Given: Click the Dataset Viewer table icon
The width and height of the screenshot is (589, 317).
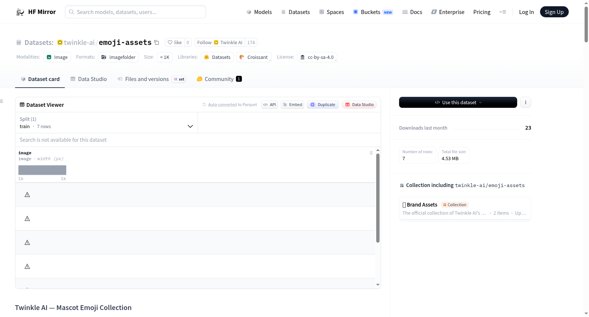Looking at the screenshot, I should pos(22,105).
